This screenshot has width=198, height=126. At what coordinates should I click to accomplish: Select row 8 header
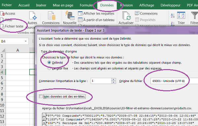[3, 94]
